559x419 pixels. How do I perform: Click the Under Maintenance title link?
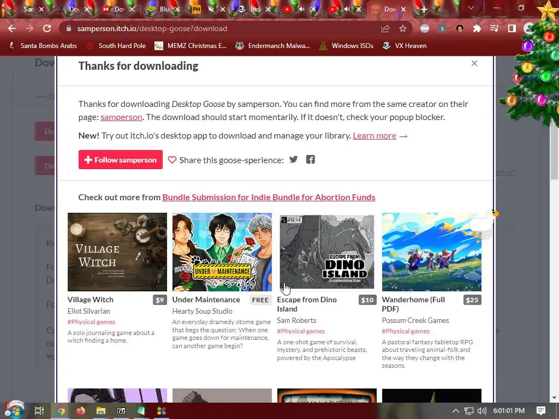tap(206, 300)
